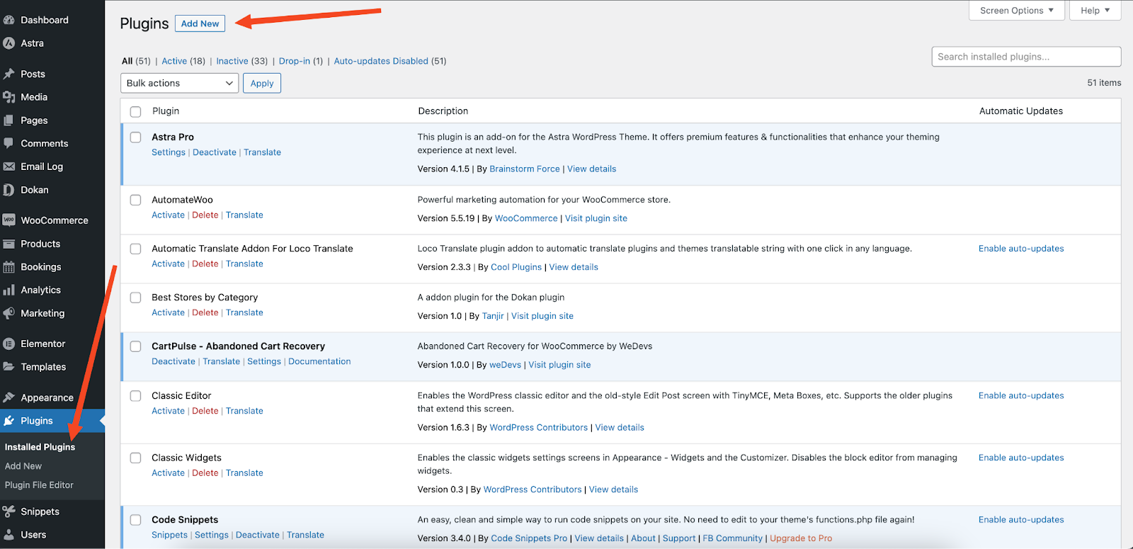Open the Plugin File Editor submenu item
This screenshot has height=549, width=1133.
tap(39, 485)
